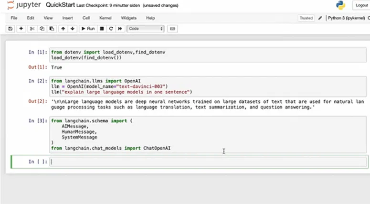370x204 pixels.
Task: Open the File menu
Action: [14, 18]
